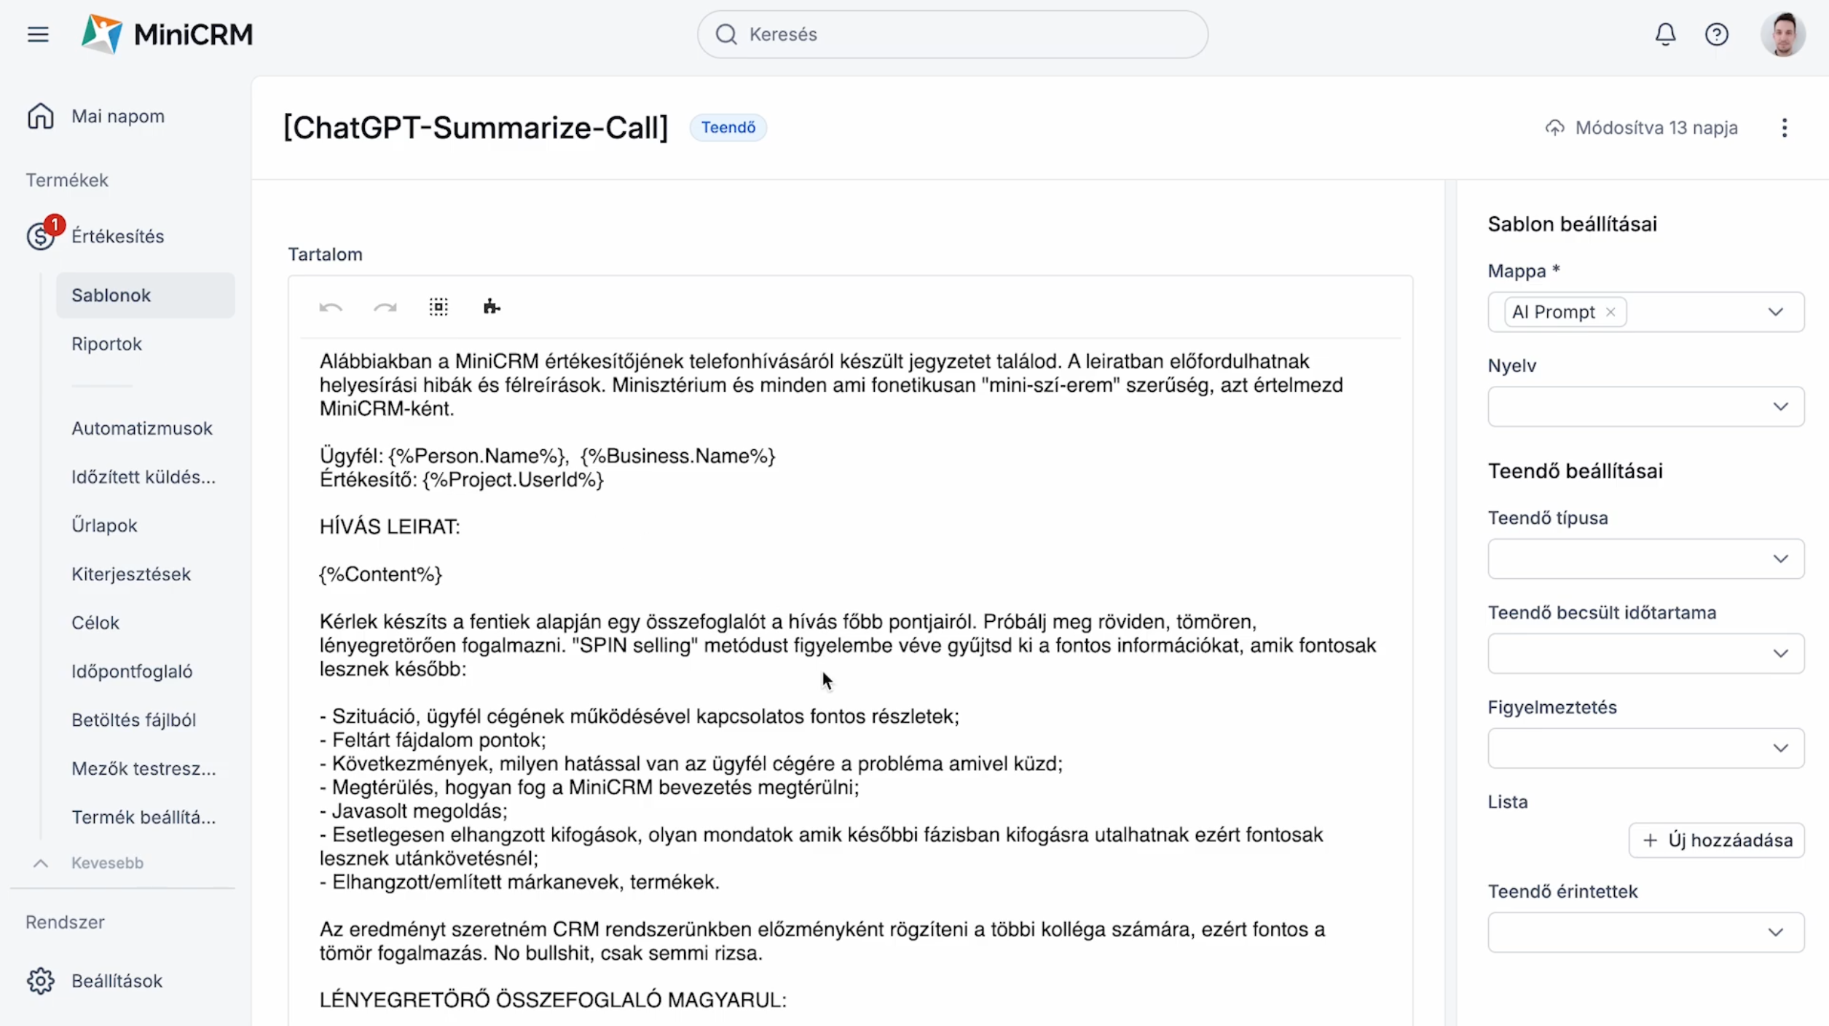This screenshot has height=1026, width=1829.
Task: Click the puzzle piece insert-variable icon
Action: point(492,307)
